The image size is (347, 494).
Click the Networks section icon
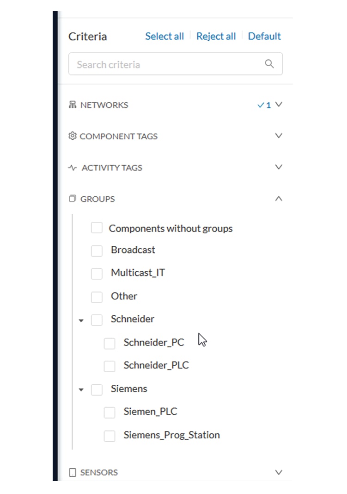coord(73,105)
